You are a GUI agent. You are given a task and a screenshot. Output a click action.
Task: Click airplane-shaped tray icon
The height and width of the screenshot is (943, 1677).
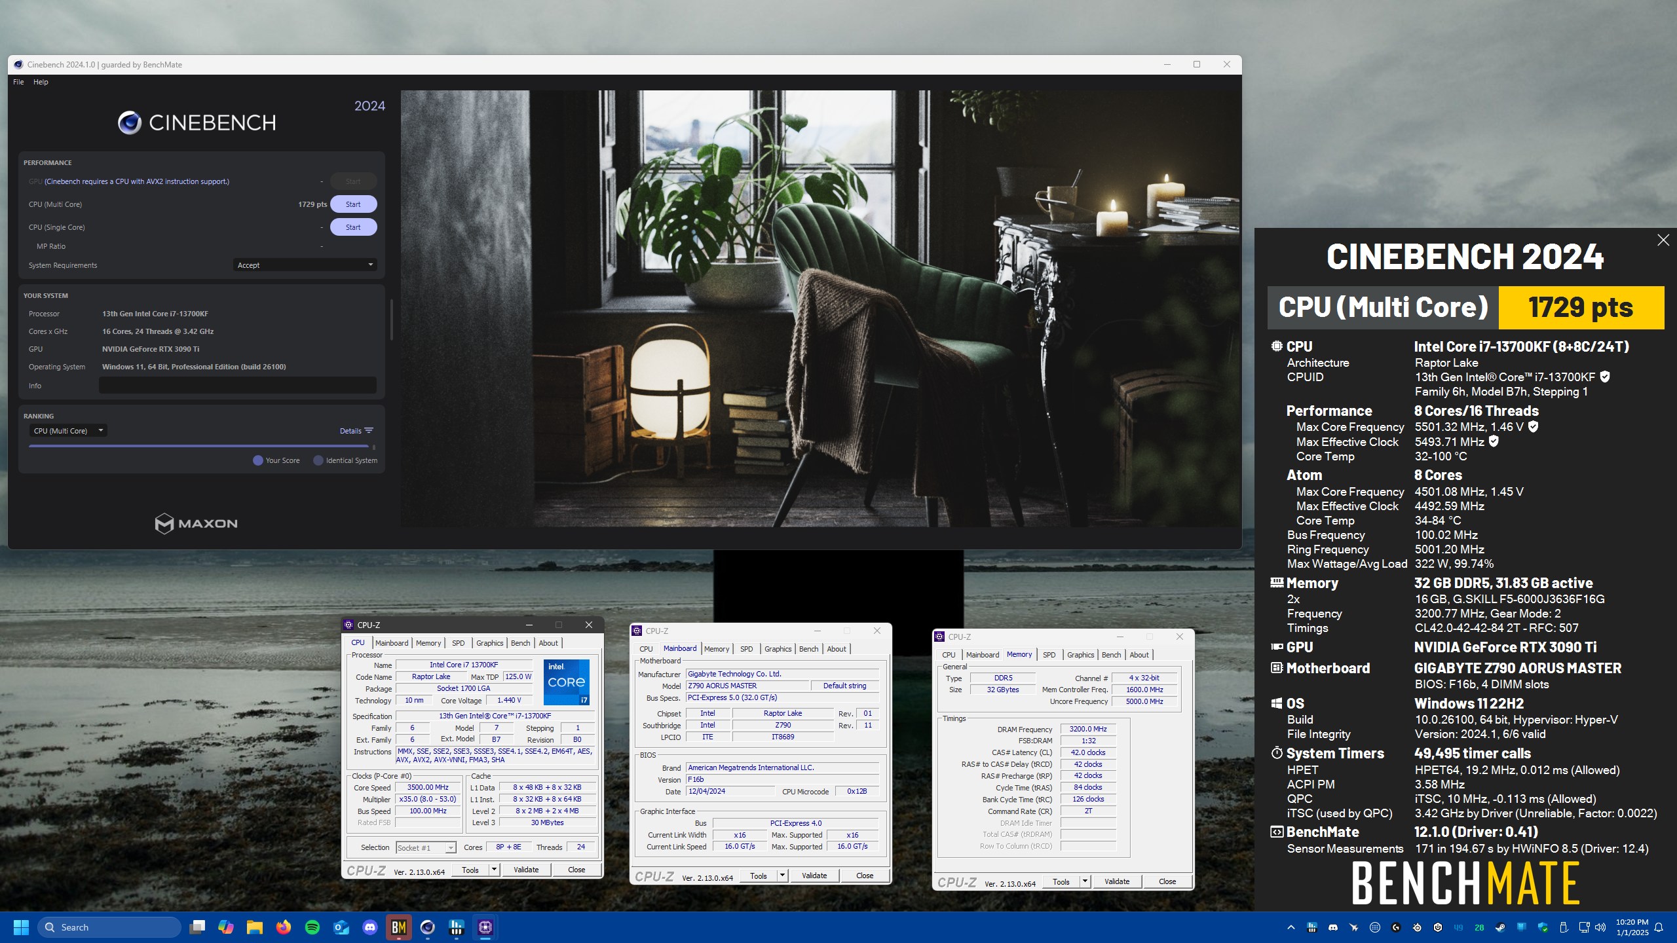click(x=1353, y=927)
